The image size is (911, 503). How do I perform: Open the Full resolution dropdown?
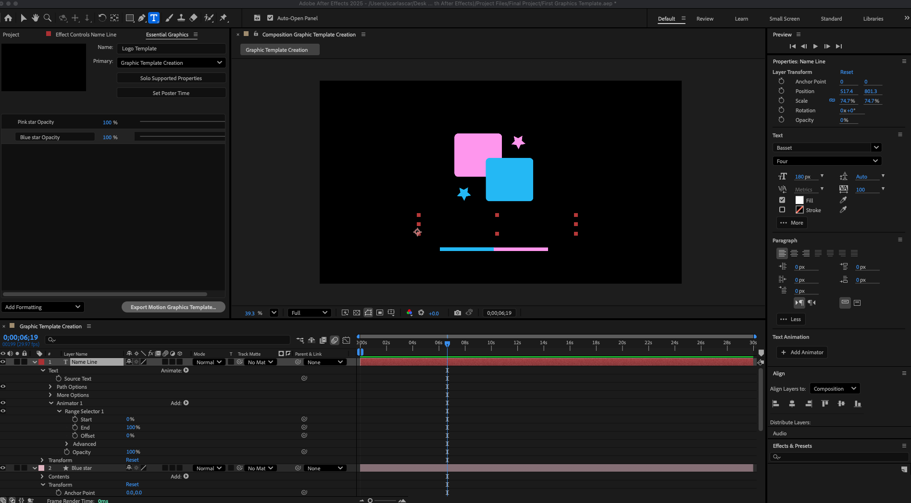pos(309,313)
